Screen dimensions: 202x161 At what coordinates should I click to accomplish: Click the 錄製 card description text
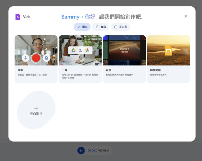32,75
